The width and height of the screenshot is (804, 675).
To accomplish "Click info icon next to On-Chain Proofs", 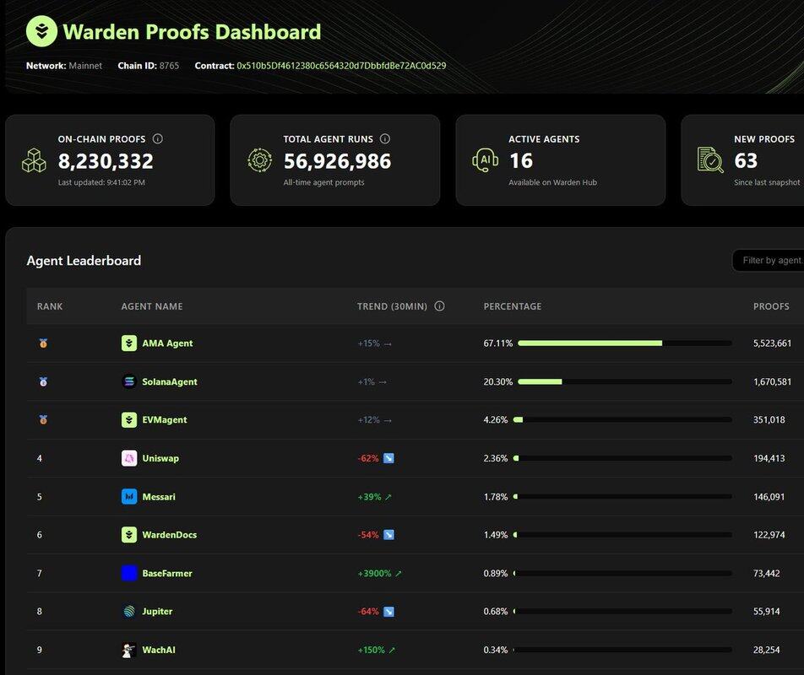I will pos(158,139).
